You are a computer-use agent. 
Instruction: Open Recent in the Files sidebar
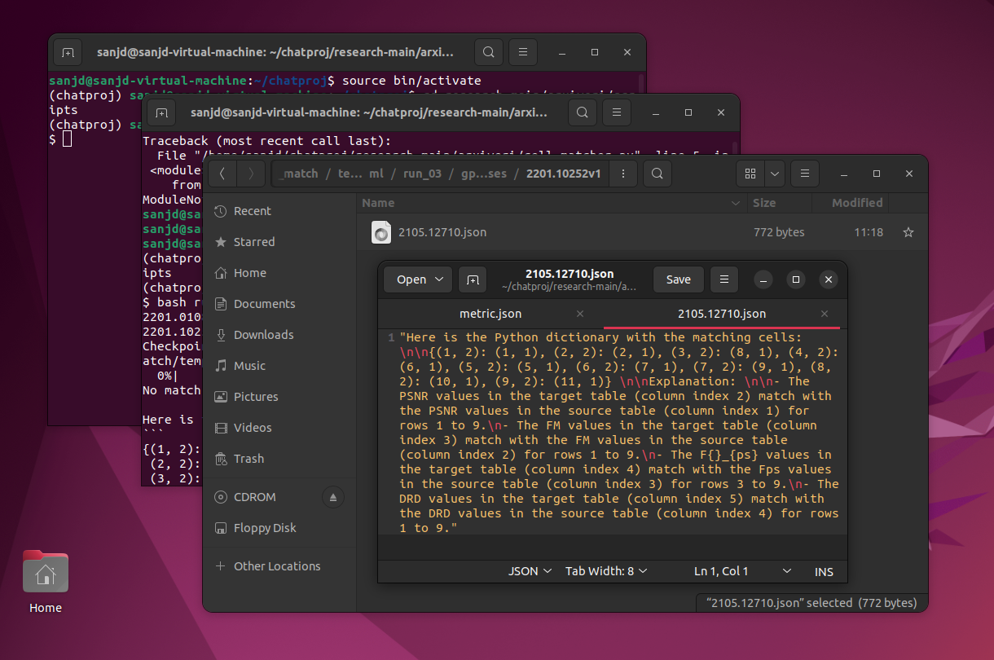tap(279, 211)
